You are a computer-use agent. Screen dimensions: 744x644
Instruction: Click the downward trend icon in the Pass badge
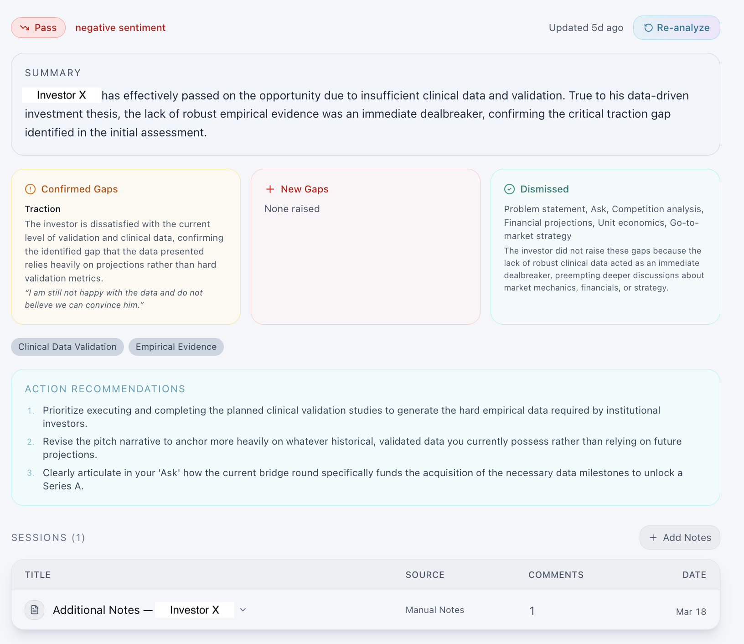pos(26,27)
